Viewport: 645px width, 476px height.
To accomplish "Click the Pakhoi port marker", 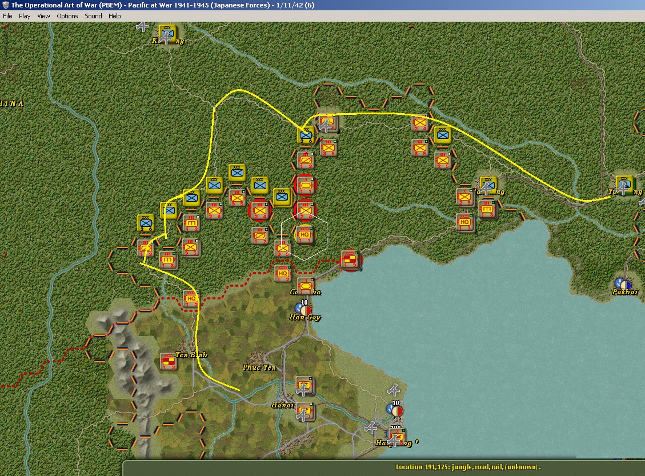I will pos(623,284).
